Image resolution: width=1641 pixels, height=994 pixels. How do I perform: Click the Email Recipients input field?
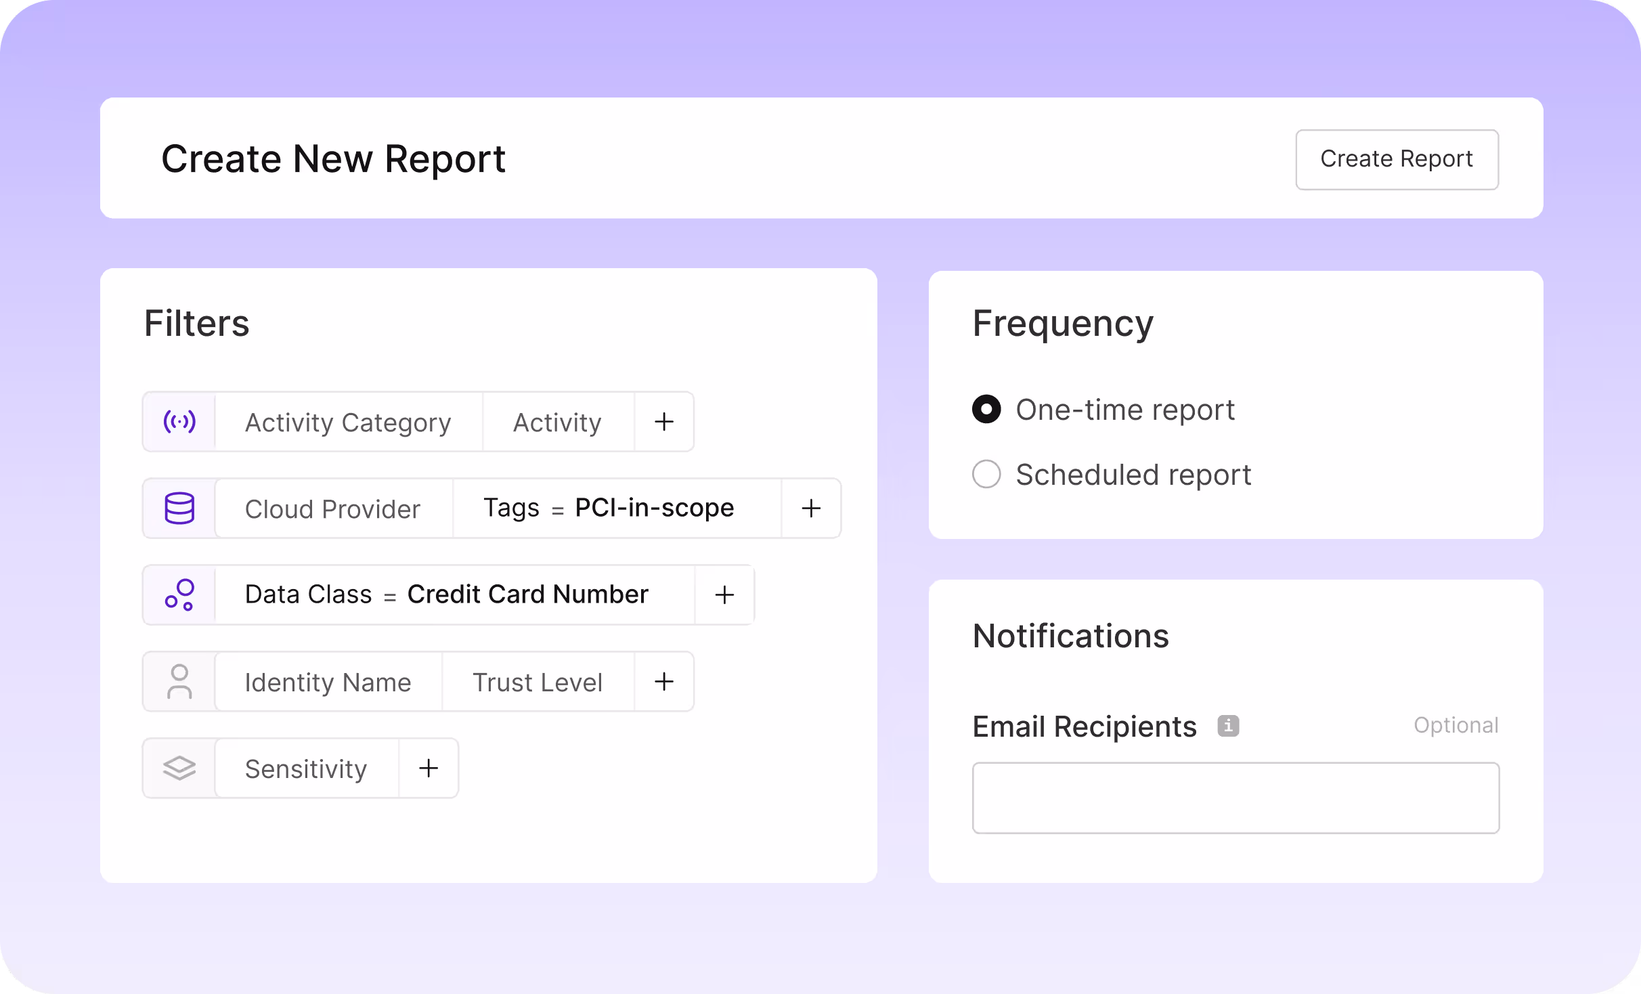1235,798
